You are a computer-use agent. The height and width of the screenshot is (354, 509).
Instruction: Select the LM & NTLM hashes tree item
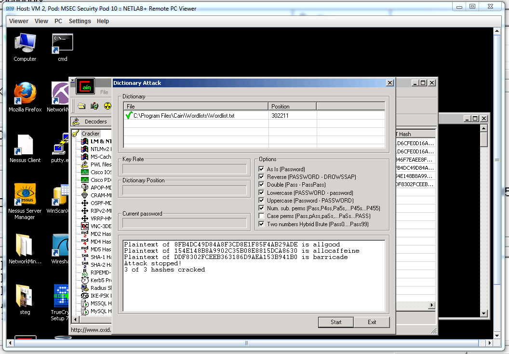(x=96, y=141)
